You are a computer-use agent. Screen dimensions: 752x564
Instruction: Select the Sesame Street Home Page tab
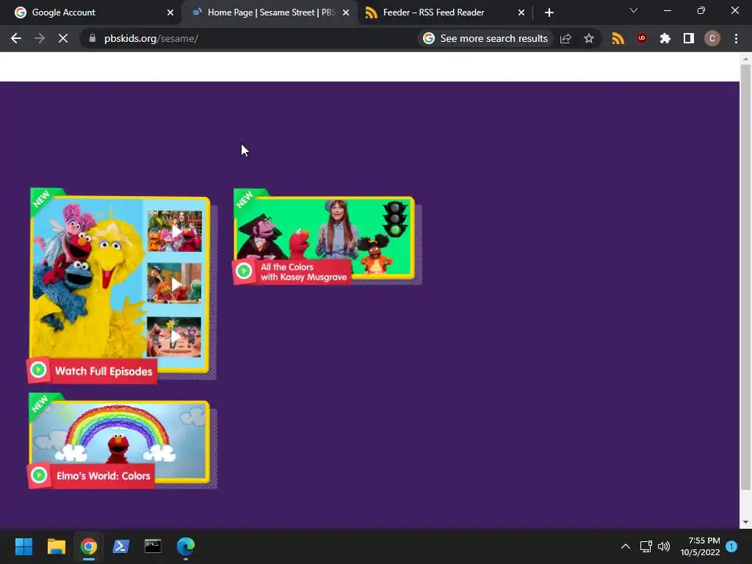point(270,12)
